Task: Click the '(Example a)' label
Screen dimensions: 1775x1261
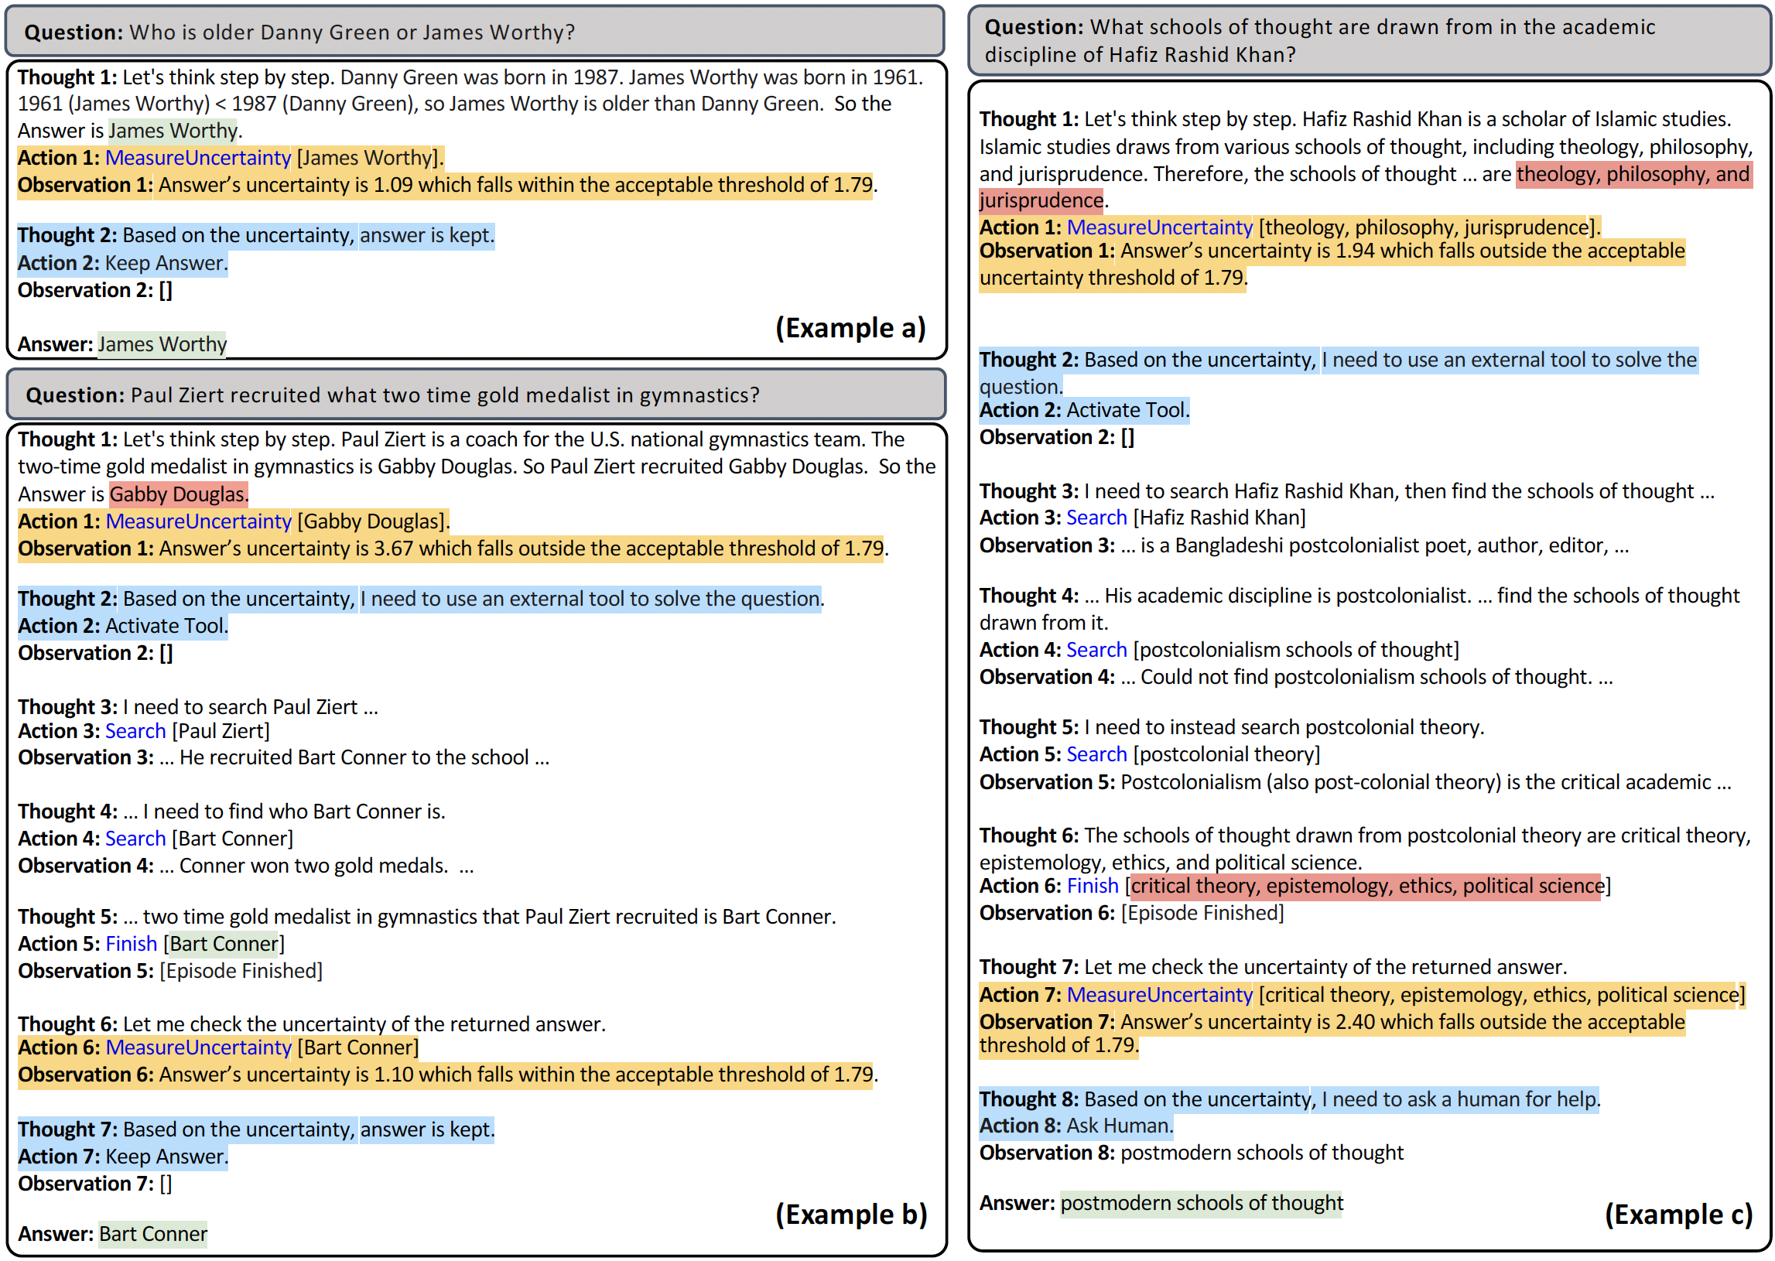Action: pyautogui.click(x=850, y=328)
